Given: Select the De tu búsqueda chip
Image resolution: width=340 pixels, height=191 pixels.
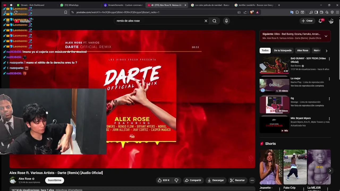Looking at the screenshot, I should (283, 50).
